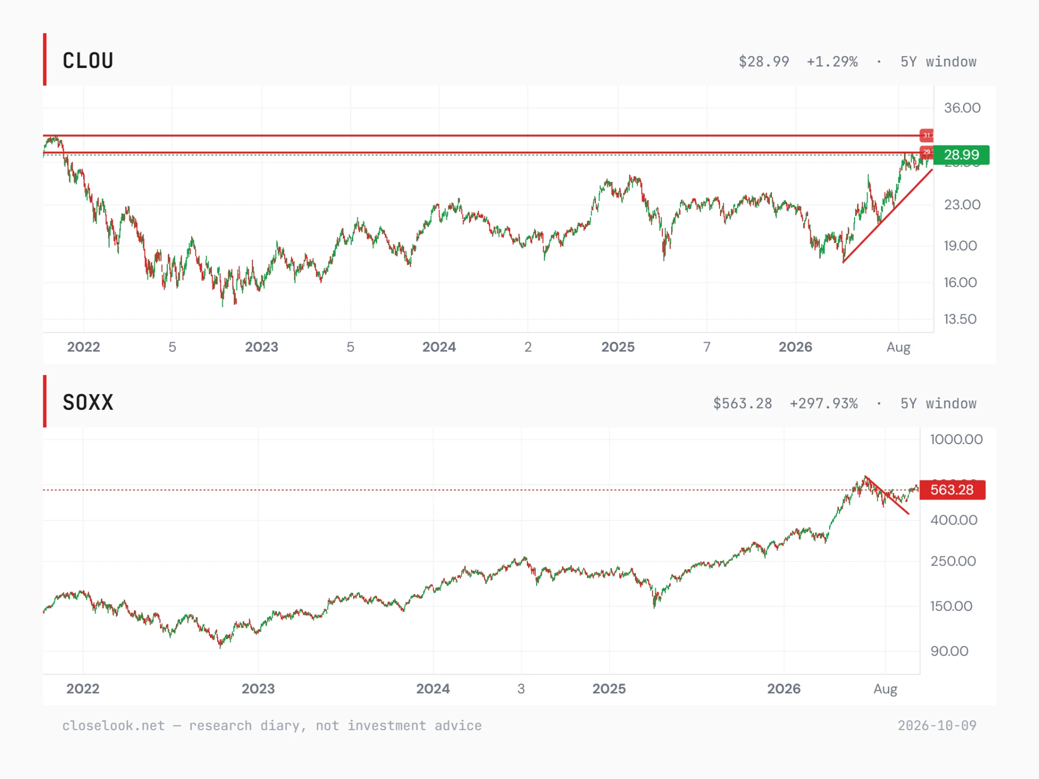Viewport: 1039px width, 779px height.
Task: Click the Aug label on SOXX time axis
Action: coord(885,689)
